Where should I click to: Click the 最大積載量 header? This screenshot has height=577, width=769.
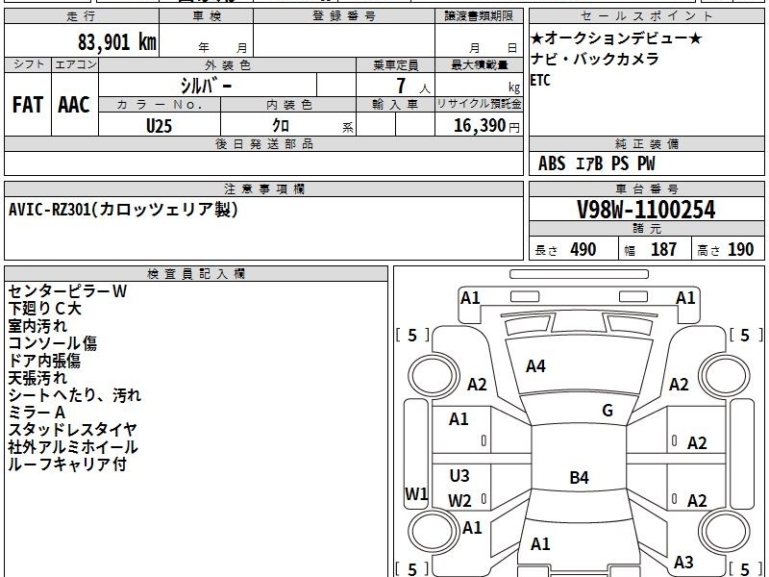[x=479, y=65]
